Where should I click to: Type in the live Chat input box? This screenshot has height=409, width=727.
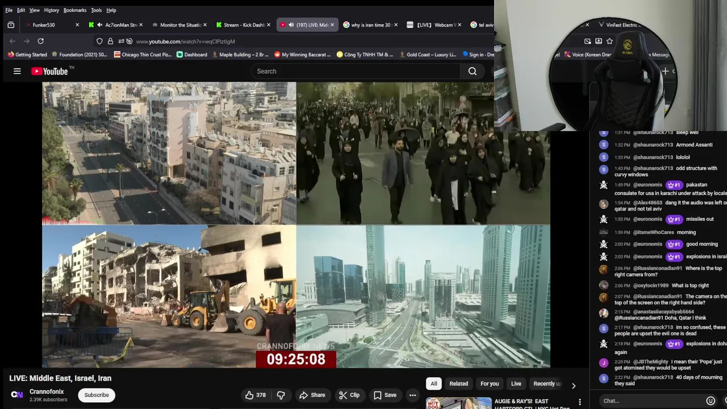650,400
